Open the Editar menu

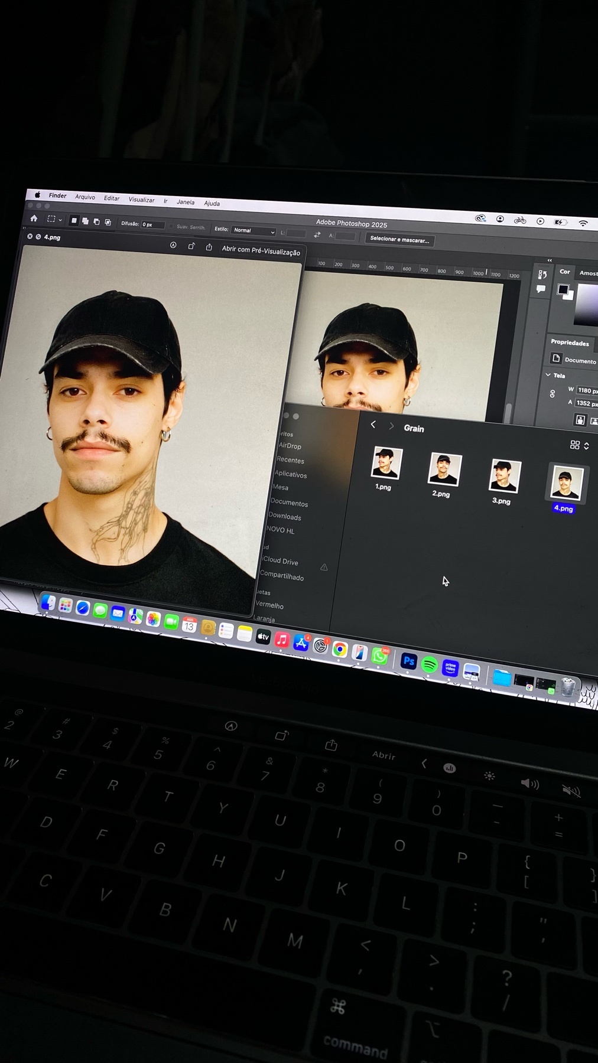click(112, 198)
